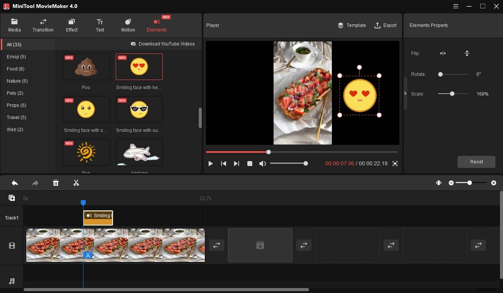Screen dimensions: 503x293
Task: Open the hamburger menu in the title bar
Action: [x=455, y=6]
